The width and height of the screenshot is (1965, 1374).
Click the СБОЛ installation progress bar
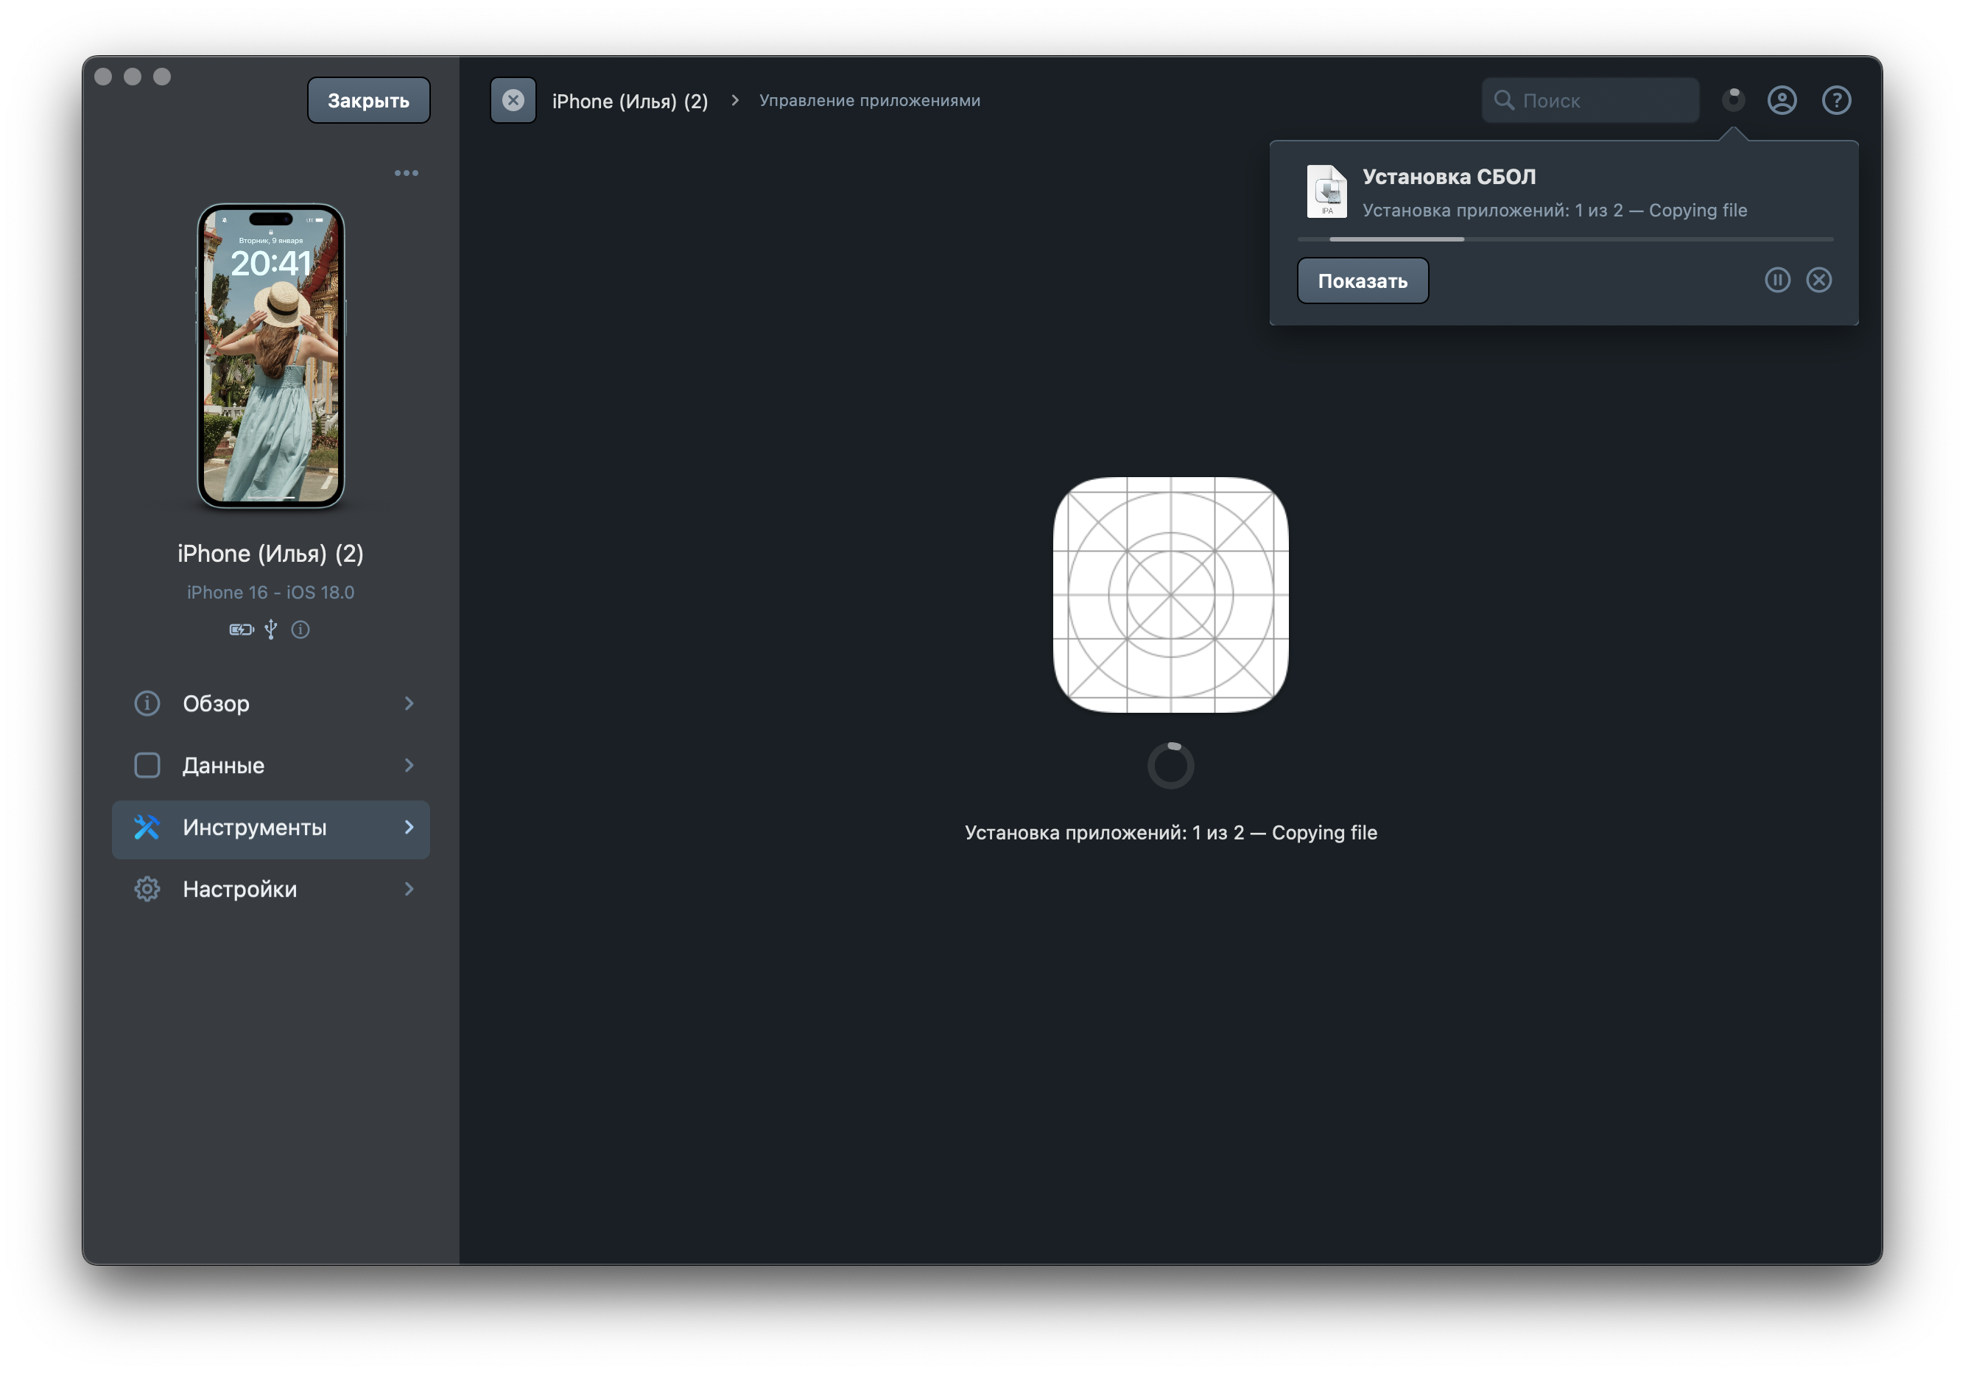pyautogui.click(x=1565, y=239)
